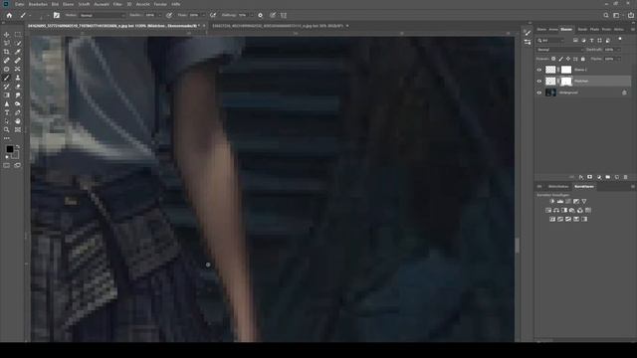Image resolution: width=637 pixels, height=358 pixels.
Task: Open the Glättung value dropdown
Action: click(252, 15)
